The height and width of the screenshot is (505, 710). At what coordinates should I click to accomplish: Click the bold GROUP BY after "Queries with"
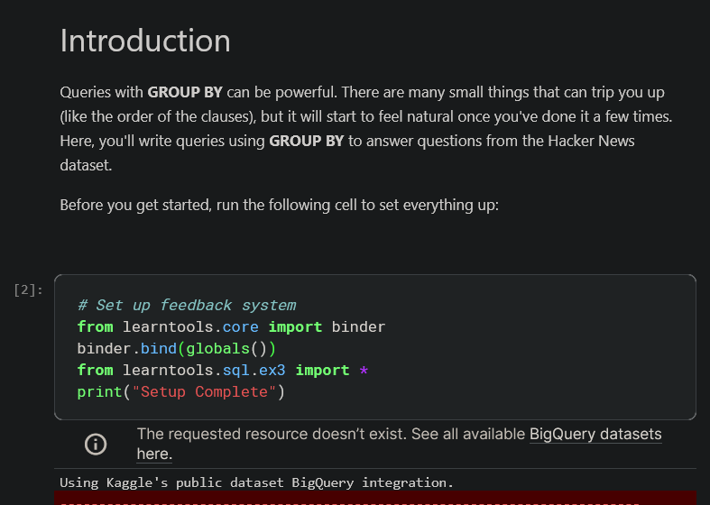[185, 92]
